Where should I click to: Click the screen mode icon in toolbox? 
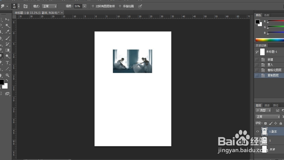point(7,94)
